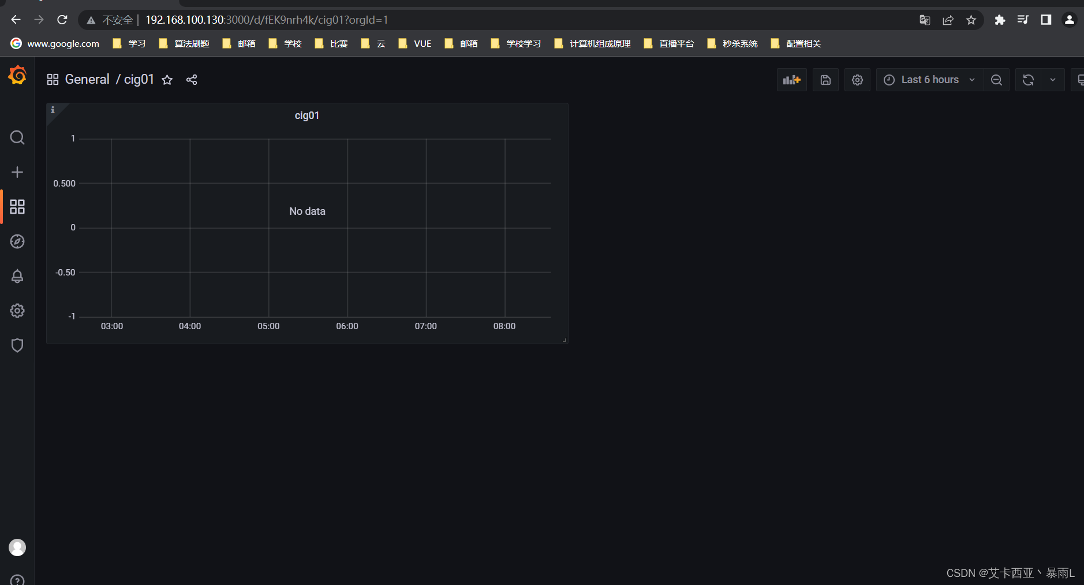This screenshot has height=585, width=1084.
Task: Toggle the browser side panel icon
Action: (1046, 20)
